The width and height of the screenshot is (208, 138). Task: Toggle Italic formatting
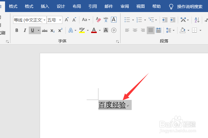25,31
